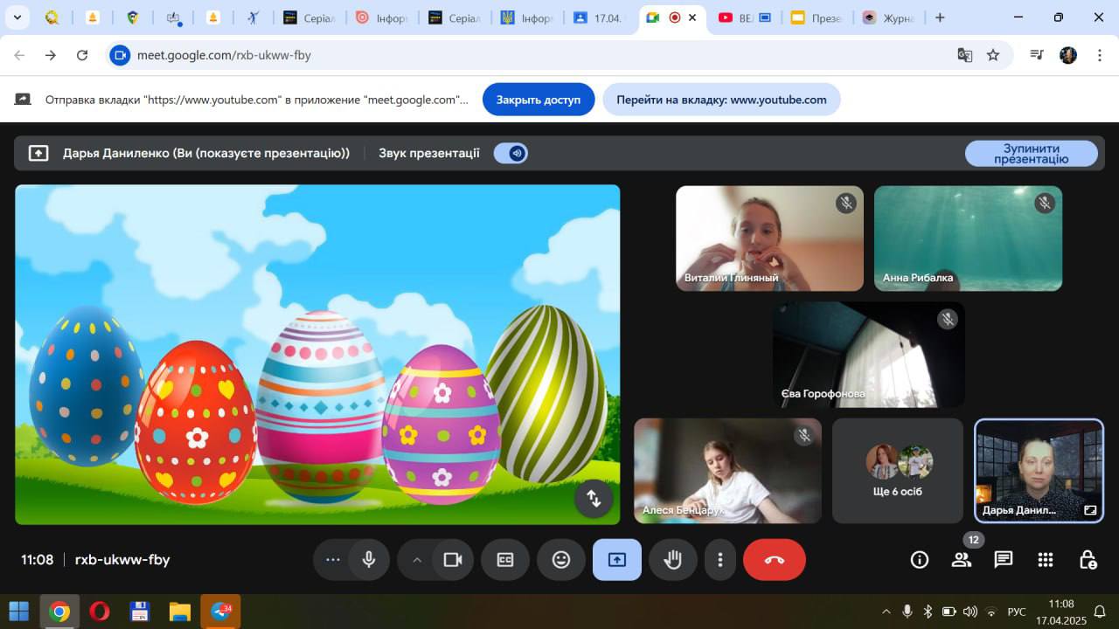Toggle presentation audio switch

coord(511,153)
